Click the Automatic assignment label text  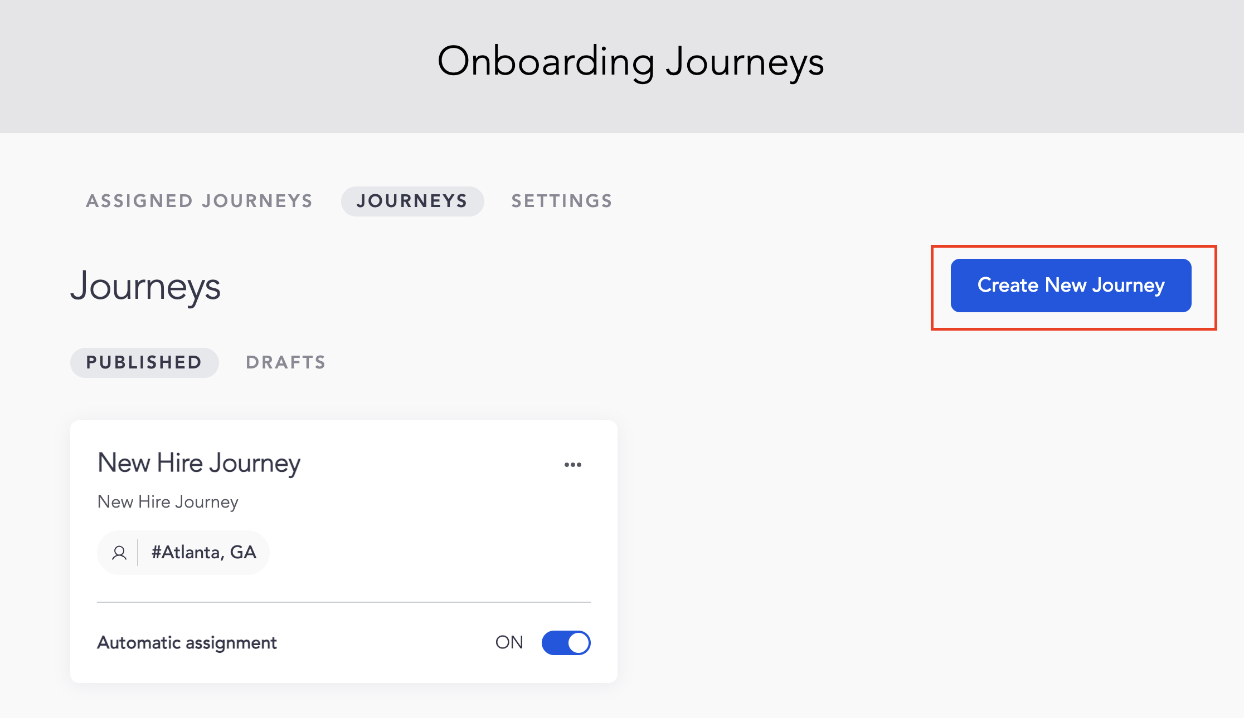point(187,643)
